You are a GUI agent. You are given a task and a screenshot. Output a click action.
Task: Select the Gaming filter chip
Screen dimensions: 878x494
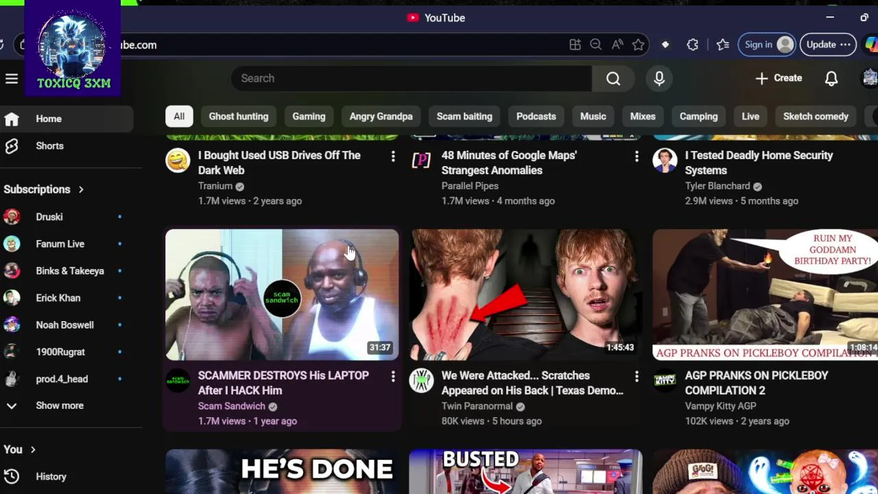[x=309, y=116]
